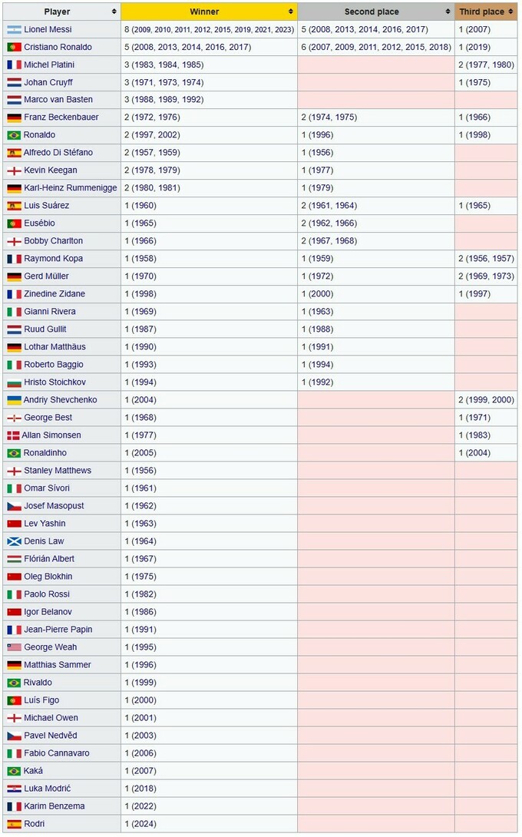This screenshot has width=522, height=837.
Task: Click the Netherlands flag beside Johan Cruyff
Action: click(x=14, y=82)
